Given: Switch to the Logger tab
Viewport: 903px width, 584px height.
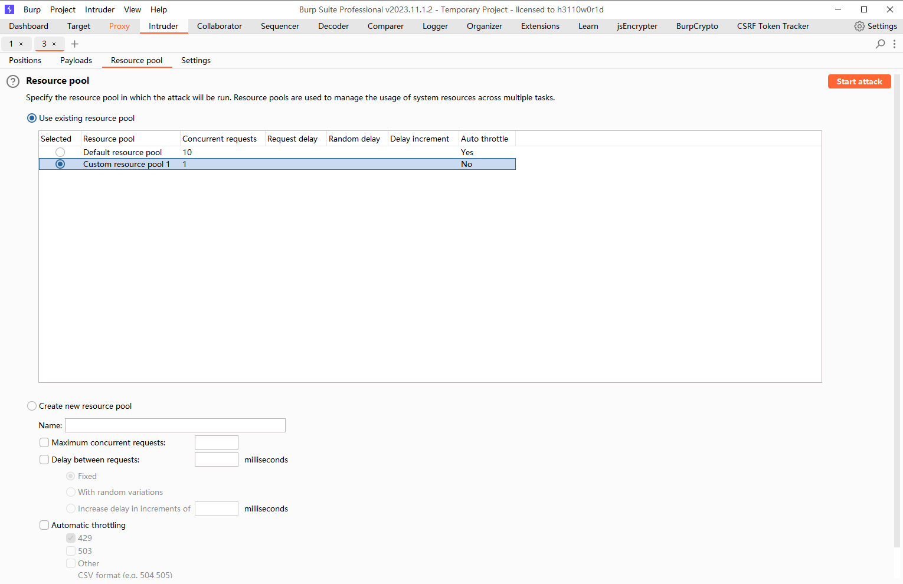Looking at the screenshot, I should 435,26.
